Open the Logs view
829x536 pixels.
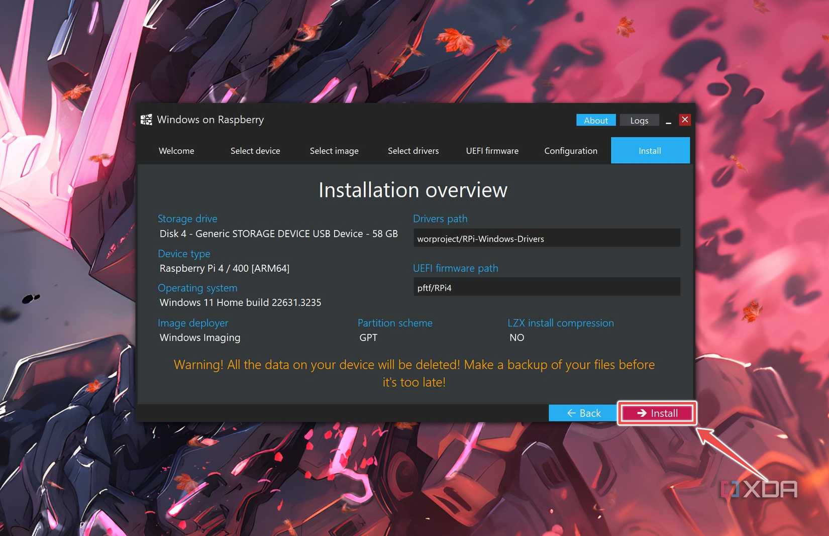tap(639, 120)
